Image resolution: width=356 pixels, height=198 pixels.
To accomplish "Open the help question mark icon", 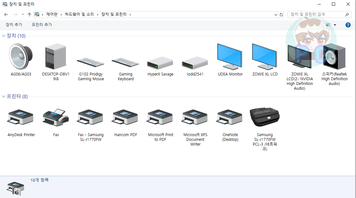I will 348,25.
